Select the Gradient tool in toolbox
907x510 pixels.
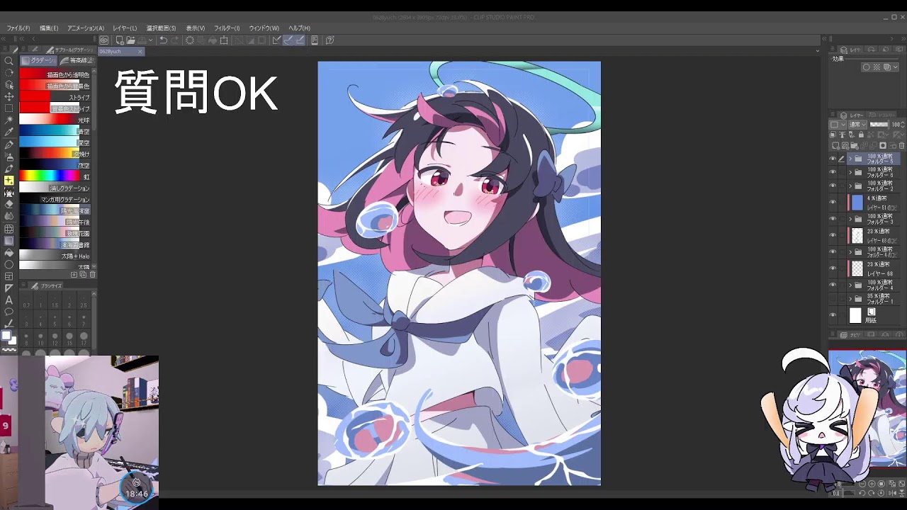(9, 241)
